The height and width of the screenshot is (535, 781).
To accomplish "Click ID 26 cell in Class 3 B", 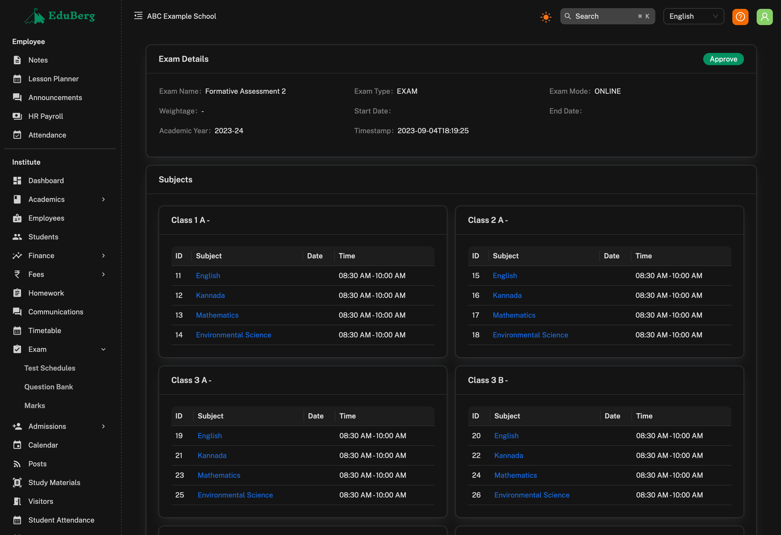I will click(x=476, y=495).
